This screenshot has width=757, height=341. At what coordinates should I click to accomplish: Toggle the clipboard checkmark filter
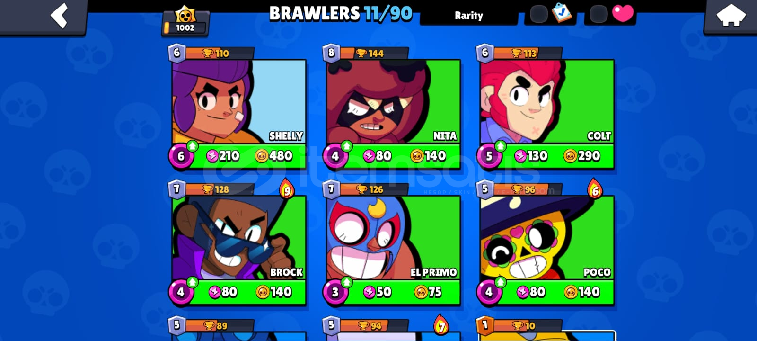tap(561, 13)
